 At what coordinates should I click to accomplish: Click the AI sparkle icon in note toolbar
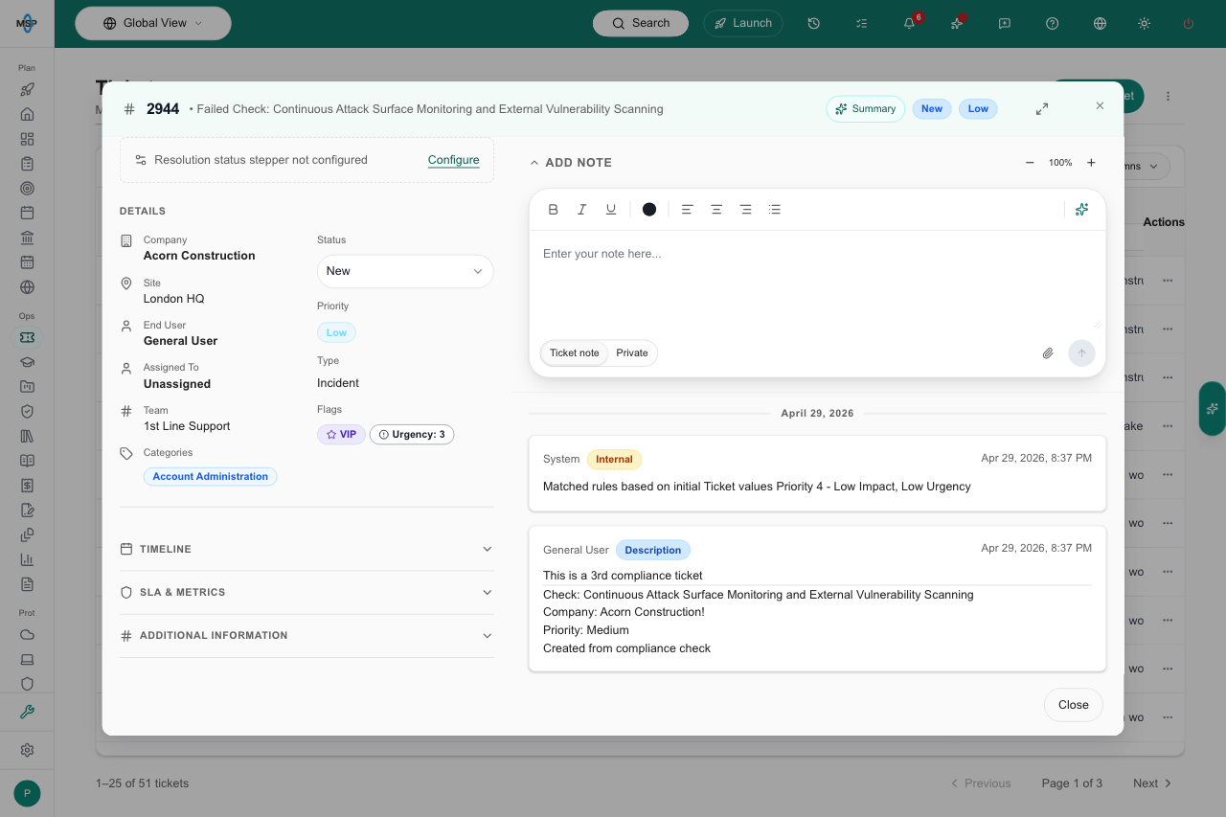(1081, 210)
